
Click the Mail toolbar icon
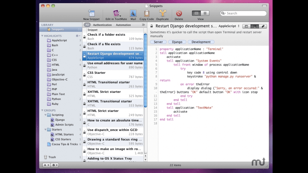(x=133, y=13)
